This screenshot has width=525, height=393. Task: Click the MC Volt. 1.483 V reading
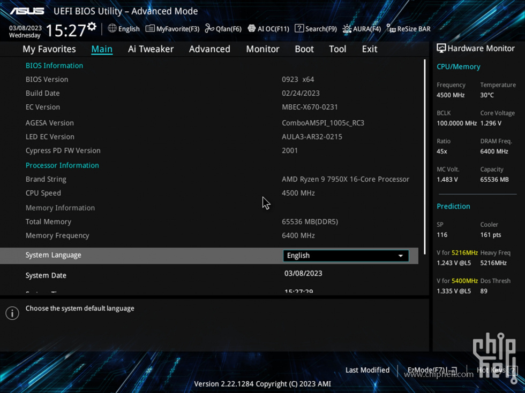[x=447, y=180]
